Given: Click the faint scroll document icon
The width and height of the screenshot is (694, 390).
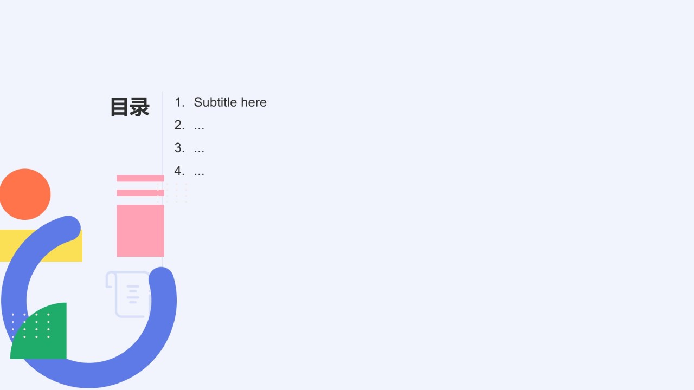Looking at the screenshot, I should [x=128, y=294].
